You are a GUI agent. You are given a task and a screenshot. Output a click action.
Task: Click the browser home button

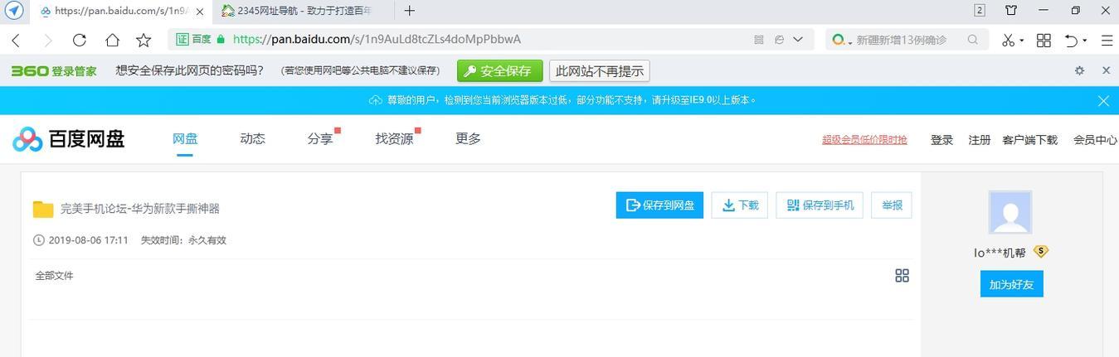click(x=112, y=40)
